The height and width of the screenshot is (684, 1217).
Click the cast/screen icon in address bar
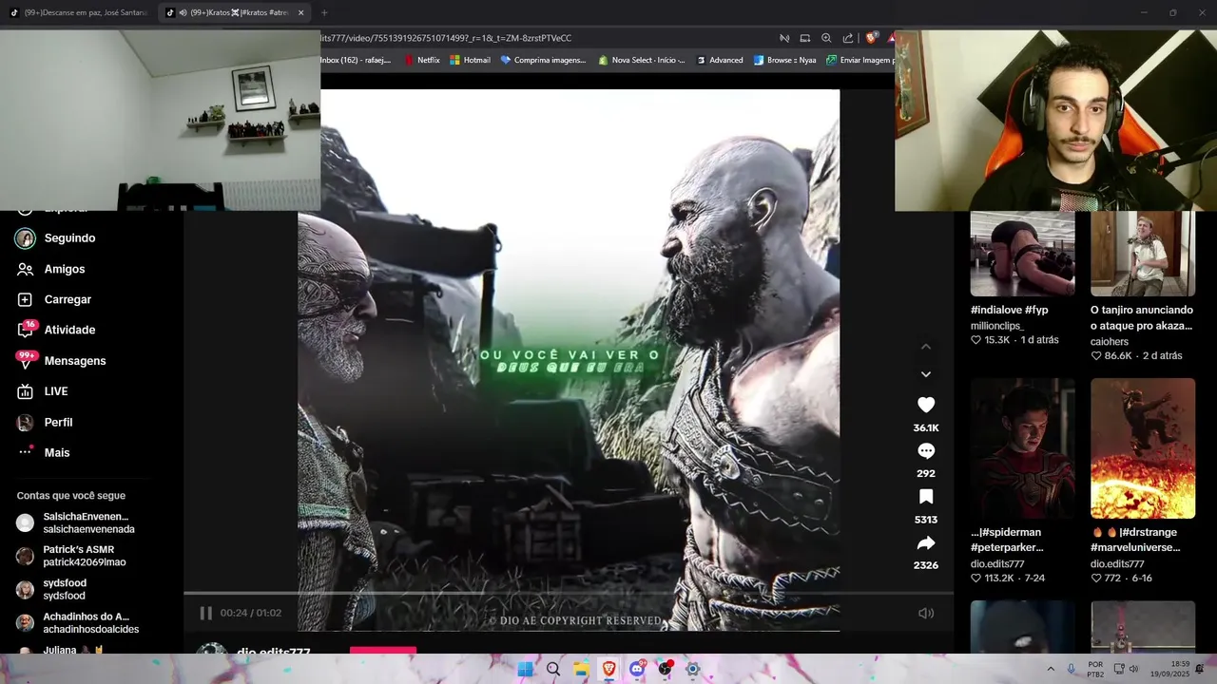click(804, 38)
